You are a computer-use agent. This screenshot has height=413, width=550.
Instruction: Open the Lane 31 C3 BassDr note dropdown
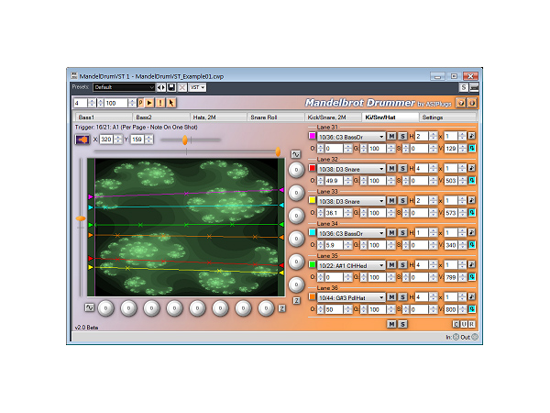pyautogui.click(x=351, y=137)
